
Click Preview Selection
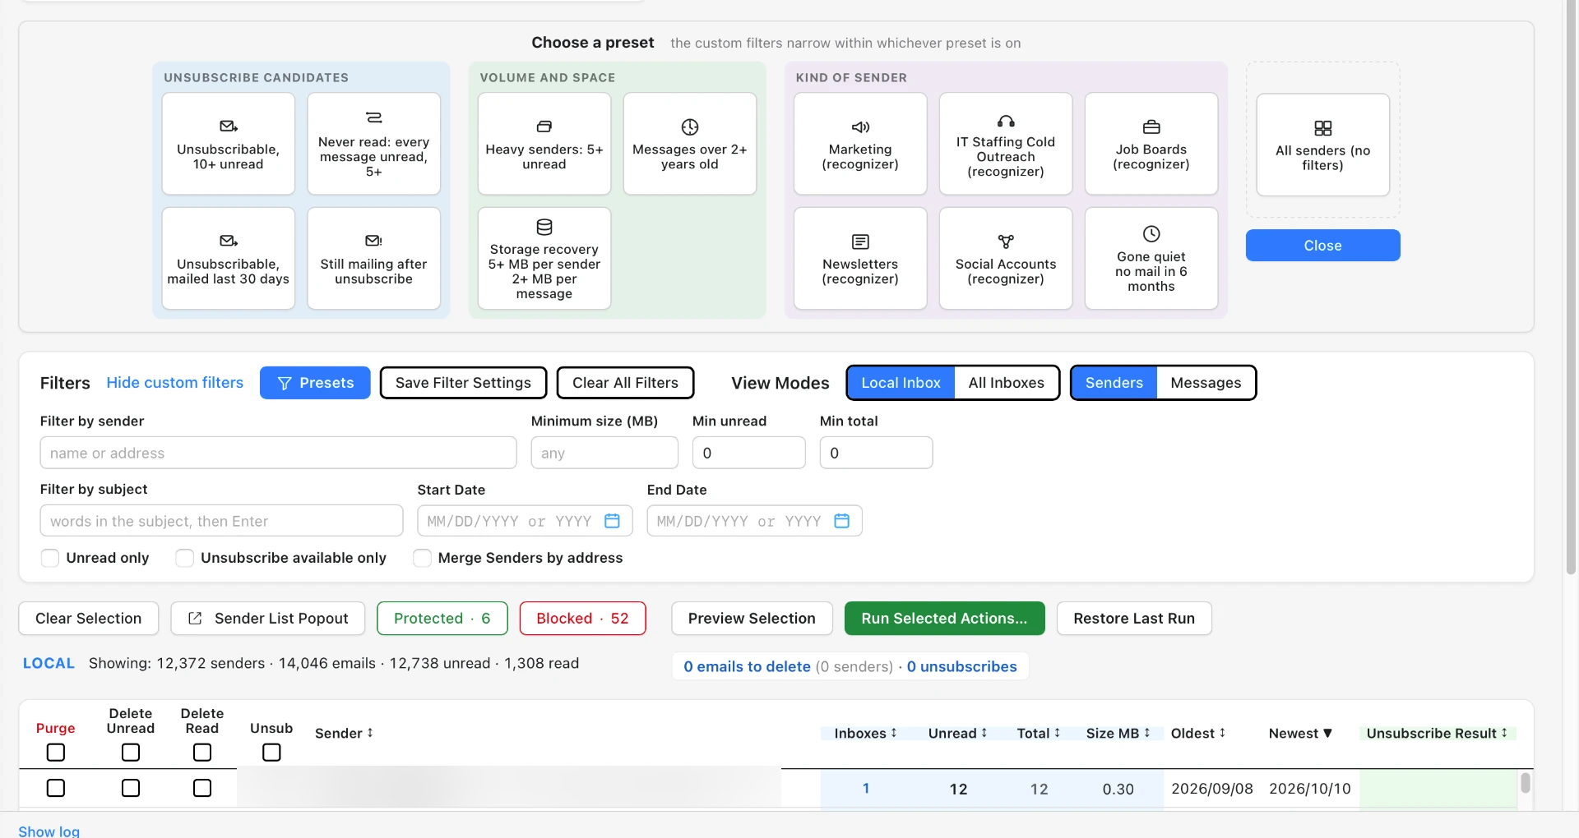coord(752,619)
